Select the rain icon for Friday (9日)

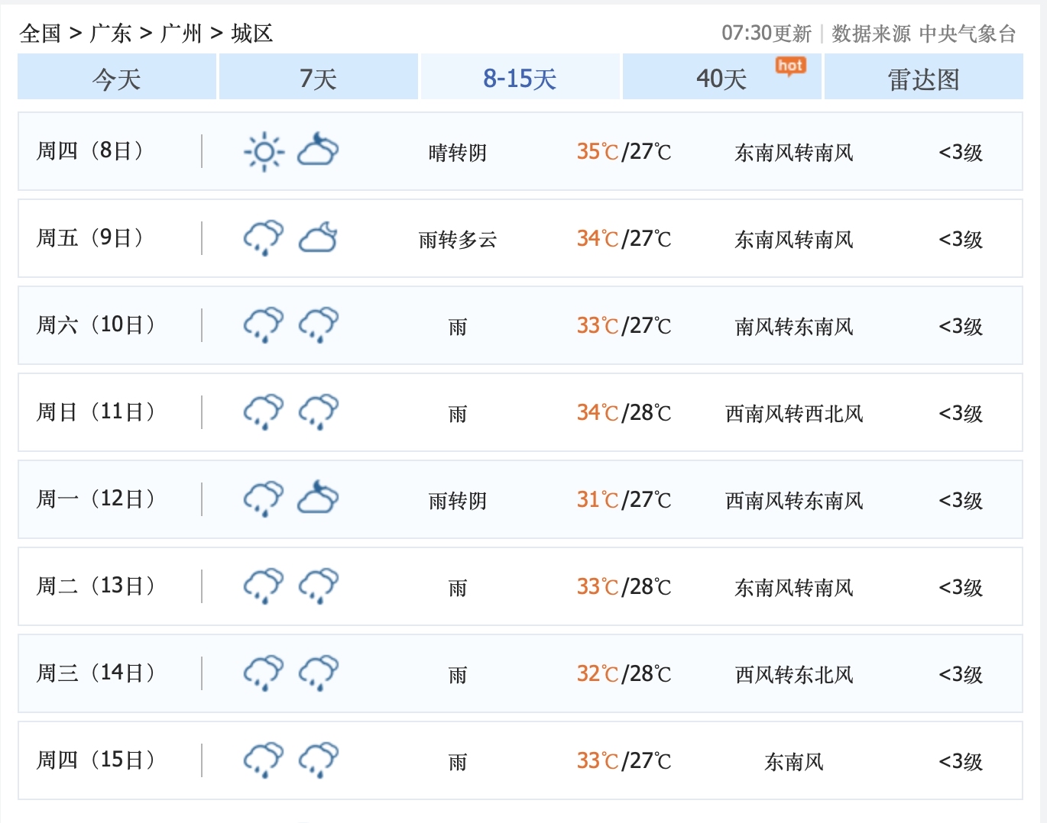coord(263,238)
